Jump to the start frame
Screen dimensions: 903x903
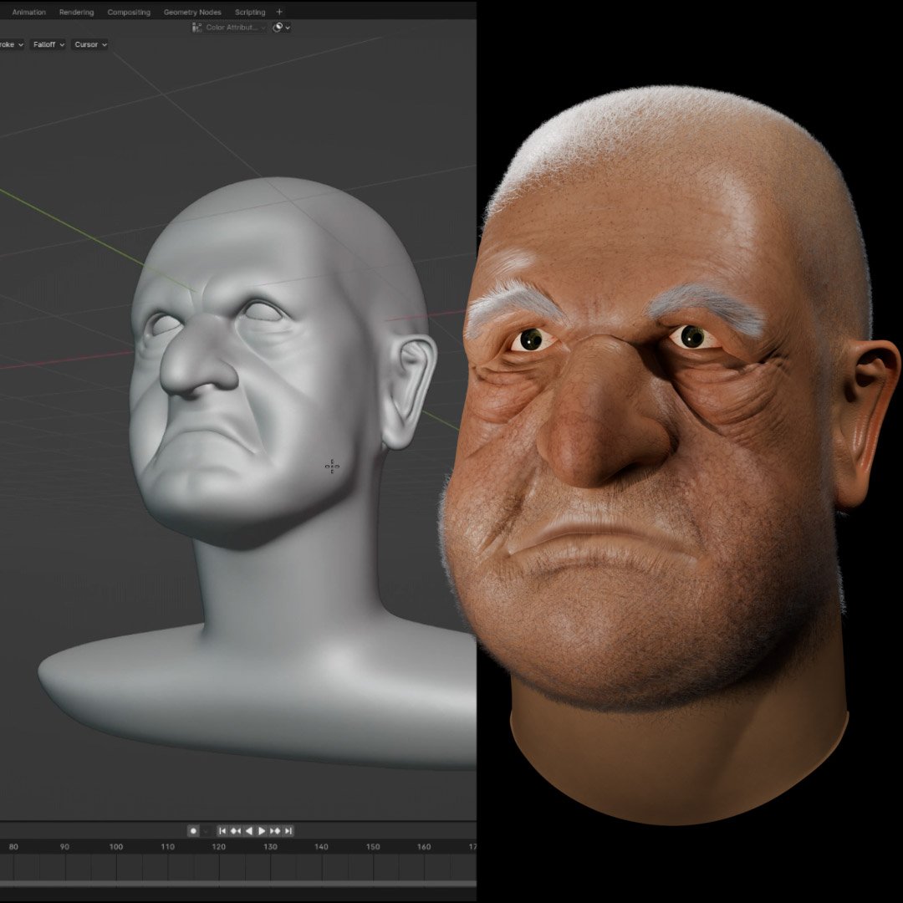click(x=222, y=830)
